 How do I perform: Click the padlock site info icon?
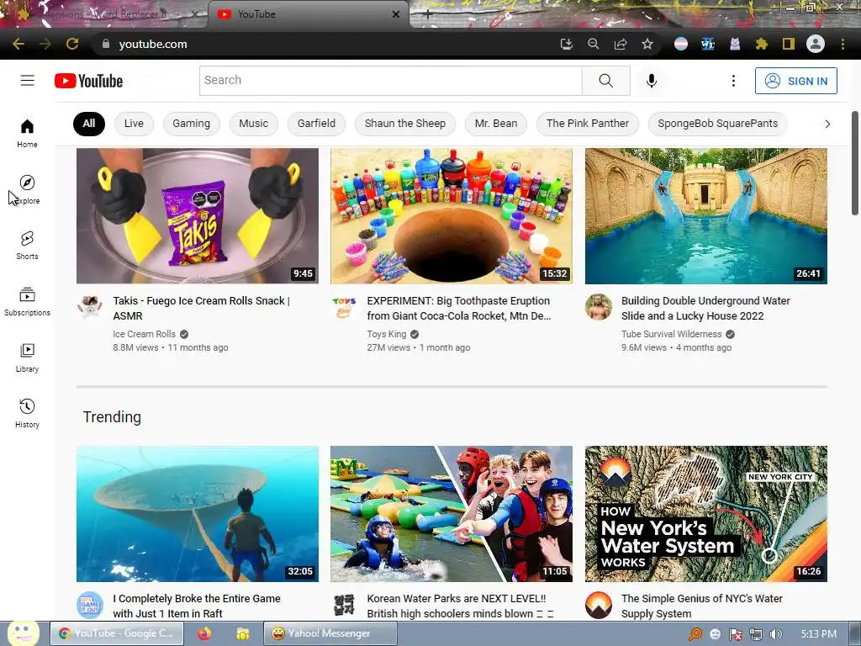point(106,44)
